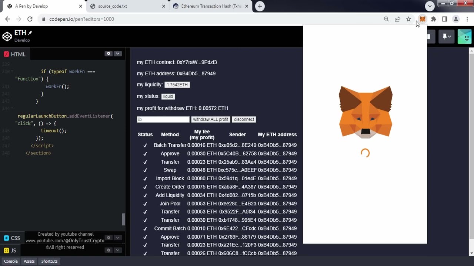Click the site lock icon in address bar
The image size is (474, 266).
[x=44, y=19]
